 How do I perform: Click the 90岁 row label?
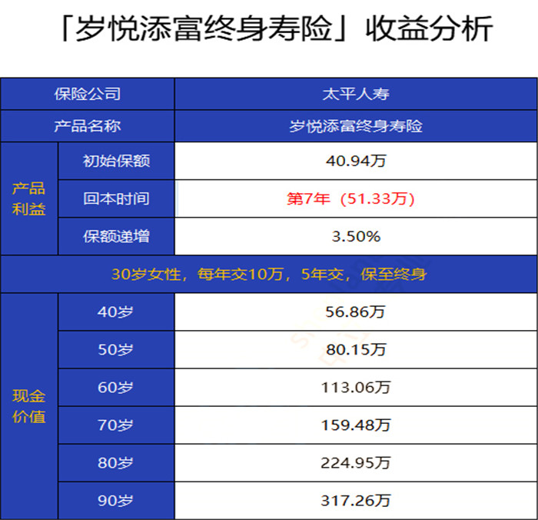tap(116, 501)
